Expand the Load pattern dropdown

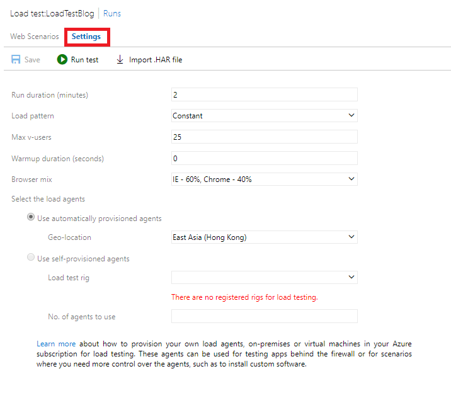(265, 116)
